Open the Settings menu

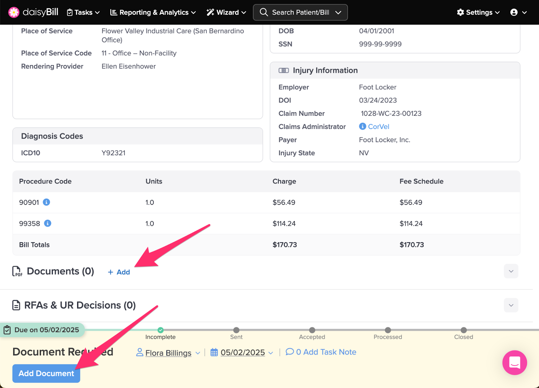(478, 12)
